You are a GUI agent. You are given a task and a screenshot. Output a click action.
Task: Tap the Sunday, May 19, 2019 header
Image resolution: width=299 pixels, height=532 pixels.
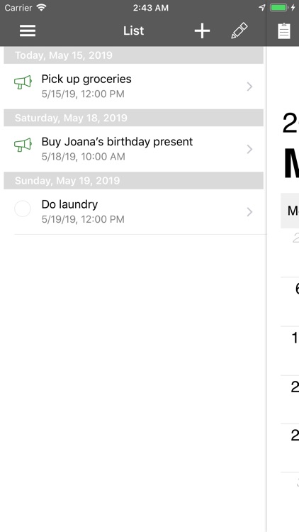(134, 180)
